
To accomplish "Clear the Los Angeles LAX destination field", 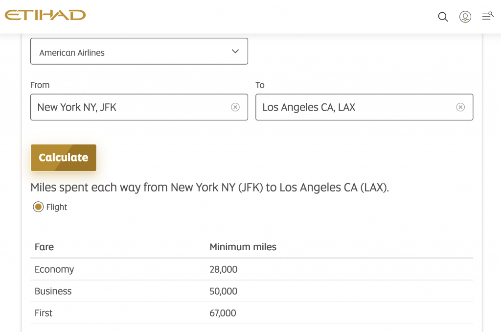I will pos(460,107).
